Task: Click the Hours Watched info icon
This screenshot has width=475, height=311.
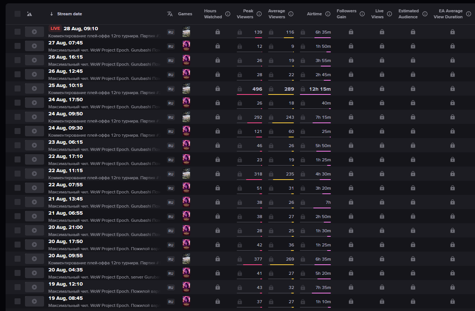Action: point(228,14)
